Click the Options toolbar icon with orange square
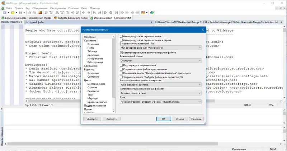 [x=143, y=13]
